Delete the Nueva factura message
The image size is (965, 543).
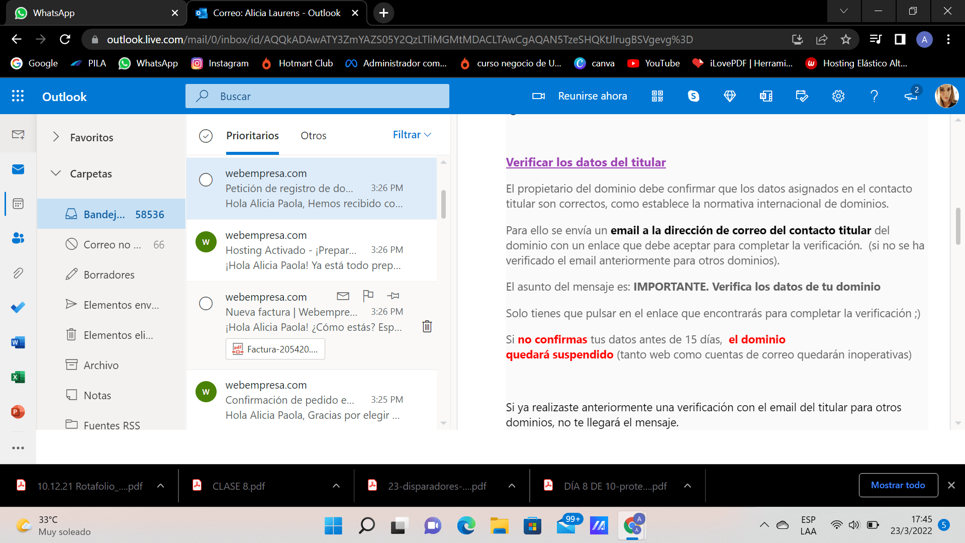[427, 326]
